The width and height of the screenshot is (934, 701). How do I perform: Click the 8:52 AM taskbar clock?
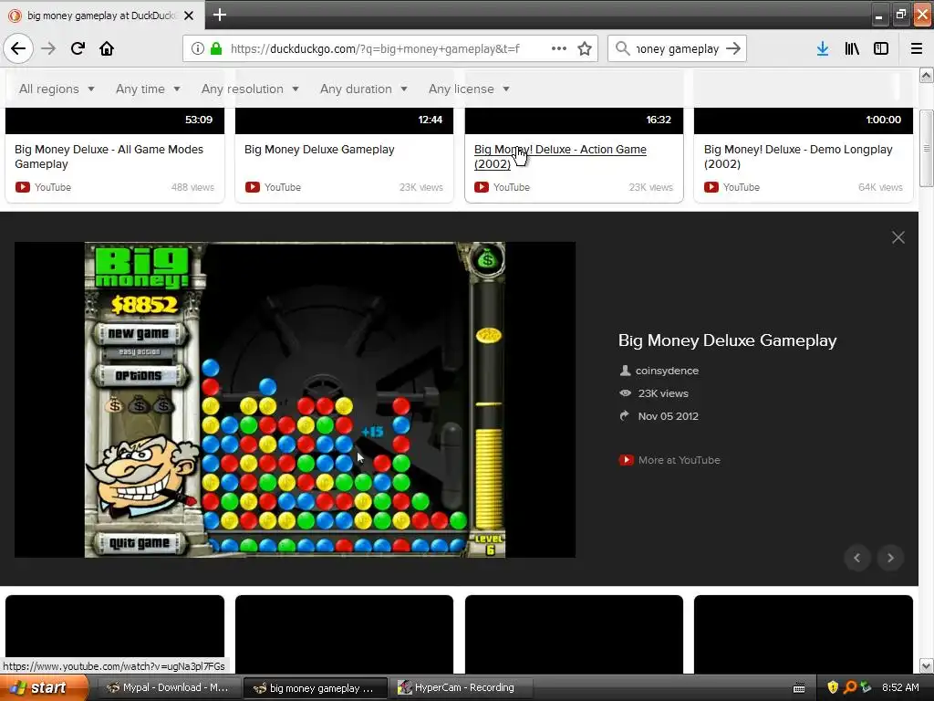coord(900,687)
